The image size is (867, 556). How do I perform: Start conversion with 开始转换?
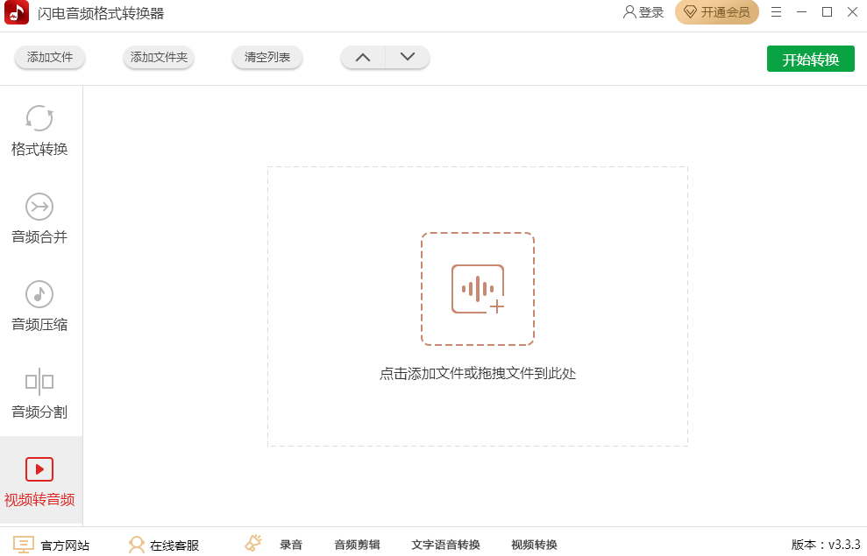811,59
